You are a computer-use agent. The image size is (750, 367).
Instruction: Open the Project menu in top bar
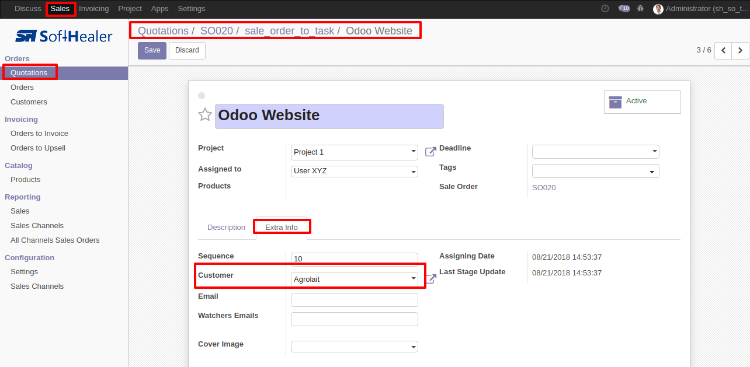pos(130,9)
